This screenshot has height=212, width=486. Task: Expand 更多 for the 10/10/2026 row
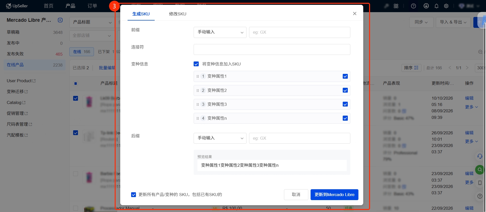[x=471, y=107]
